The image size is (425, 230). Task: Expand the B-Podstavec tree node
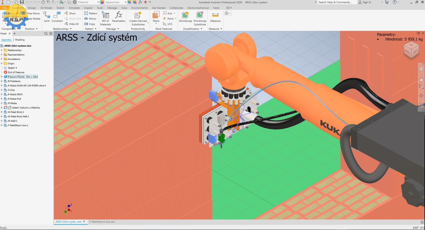click(2, 81)
